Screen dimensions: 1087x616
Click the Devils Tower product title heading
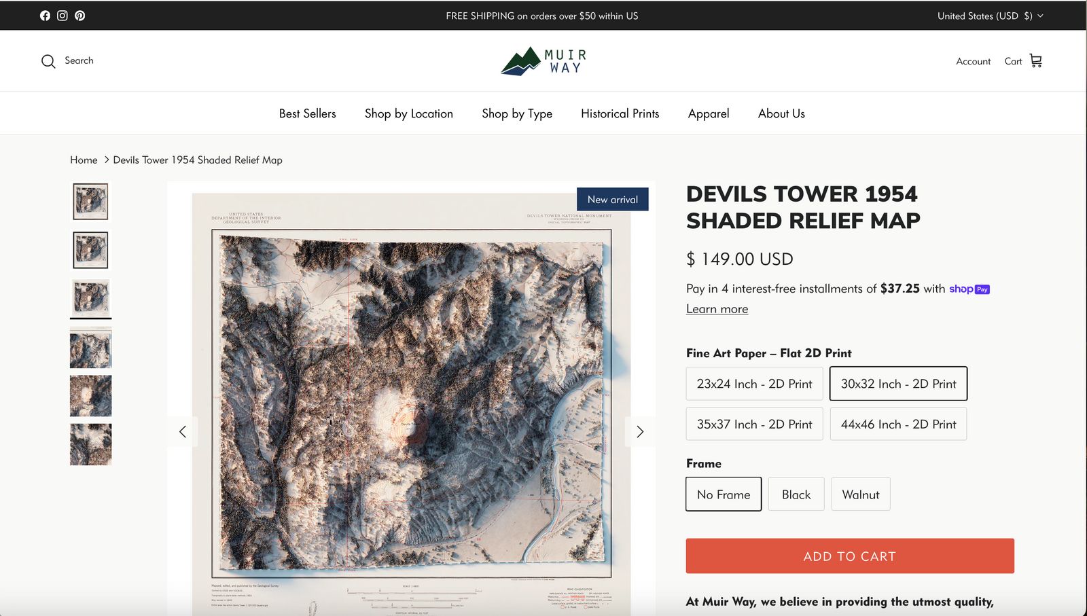click(x=803, y=207)
